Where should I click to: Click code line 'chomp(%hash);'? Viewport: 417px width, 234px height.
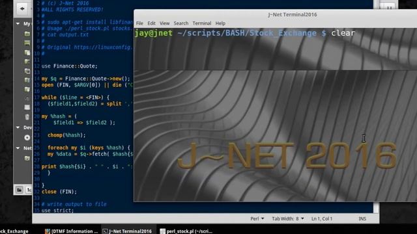66,135
